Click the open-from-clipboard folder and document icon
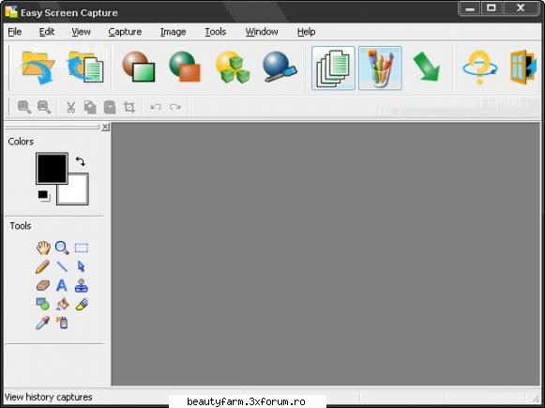The width and height of the screenshot is (545, 408). point(85,68)
